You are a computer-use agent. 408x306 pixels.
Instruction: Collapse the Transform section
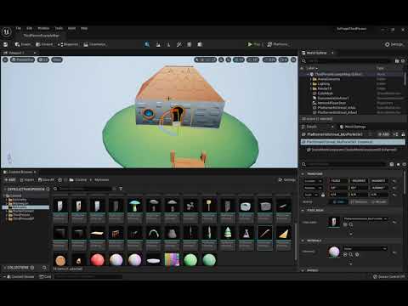click(303, 173)
